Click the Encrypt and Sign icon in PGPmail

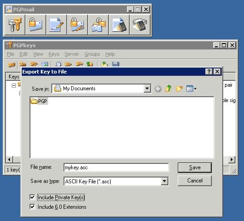tap(78, 25)
